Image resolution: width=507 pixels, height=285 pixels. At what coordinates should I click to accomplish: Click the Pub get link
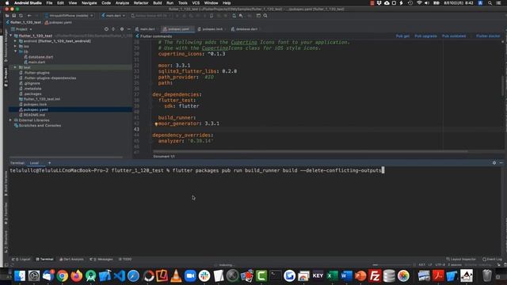point(402,36)
